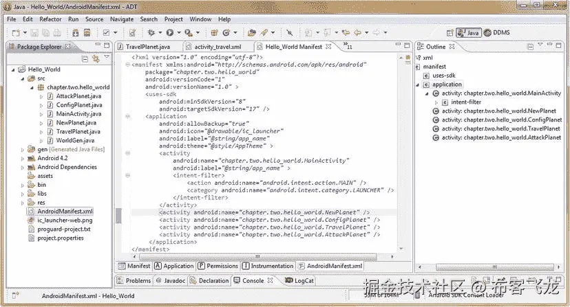
Task: Click the New wizard toolbar icon
Action: [x=16, y=33]
